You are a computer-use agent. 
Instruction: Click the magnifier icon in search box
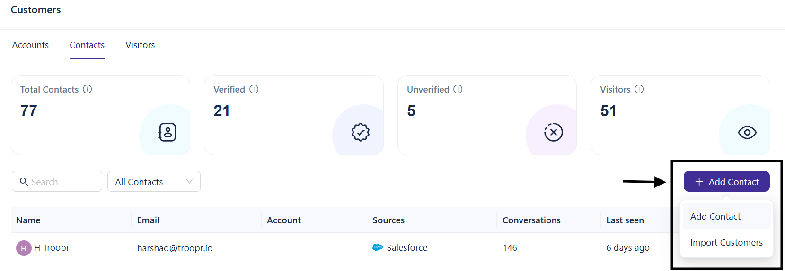24,182
